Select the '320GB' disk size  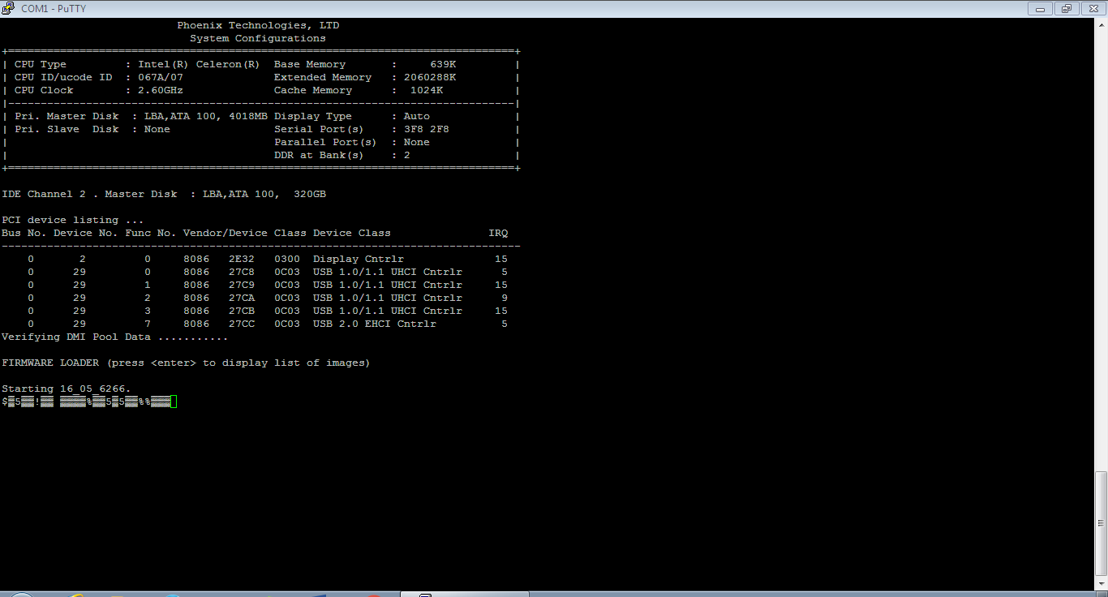tap(310, 195)
